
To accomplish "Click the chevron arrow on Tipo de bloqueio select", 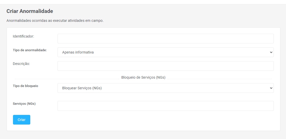I will [x=271, y=88].
